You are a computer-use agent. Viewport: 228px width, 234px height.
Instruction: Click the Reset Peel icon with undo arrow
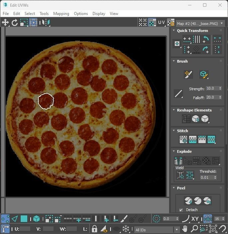[207, 201]
